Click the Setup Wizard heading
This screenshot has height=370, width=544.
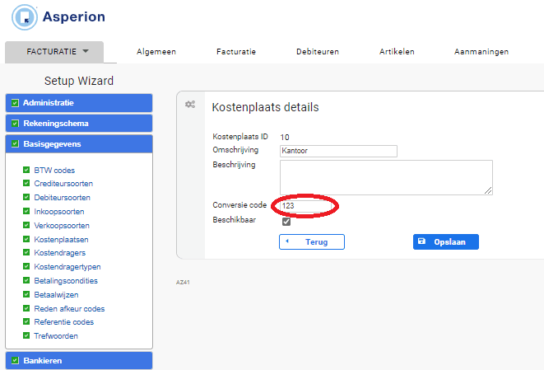click(79, 81)
